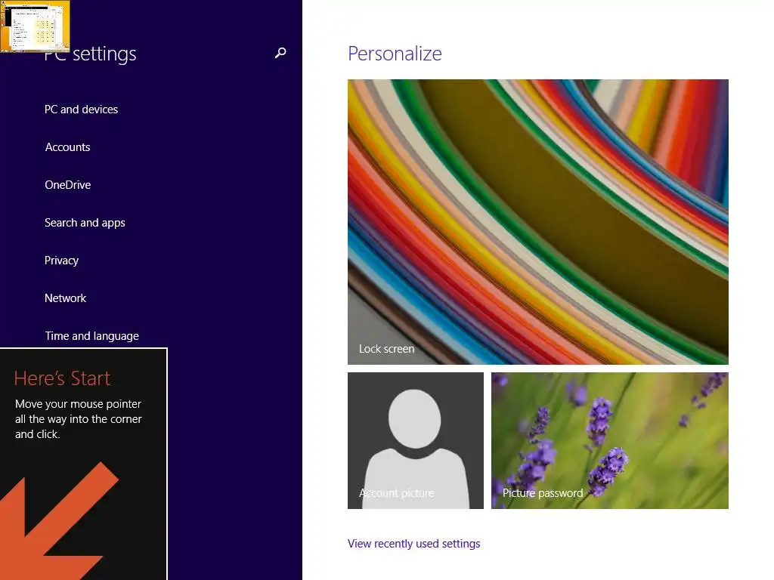Viewport: 774px width, 580px height.
Task: Open the previous app thumbnail in the corner
Action: (x=35, y=26)
